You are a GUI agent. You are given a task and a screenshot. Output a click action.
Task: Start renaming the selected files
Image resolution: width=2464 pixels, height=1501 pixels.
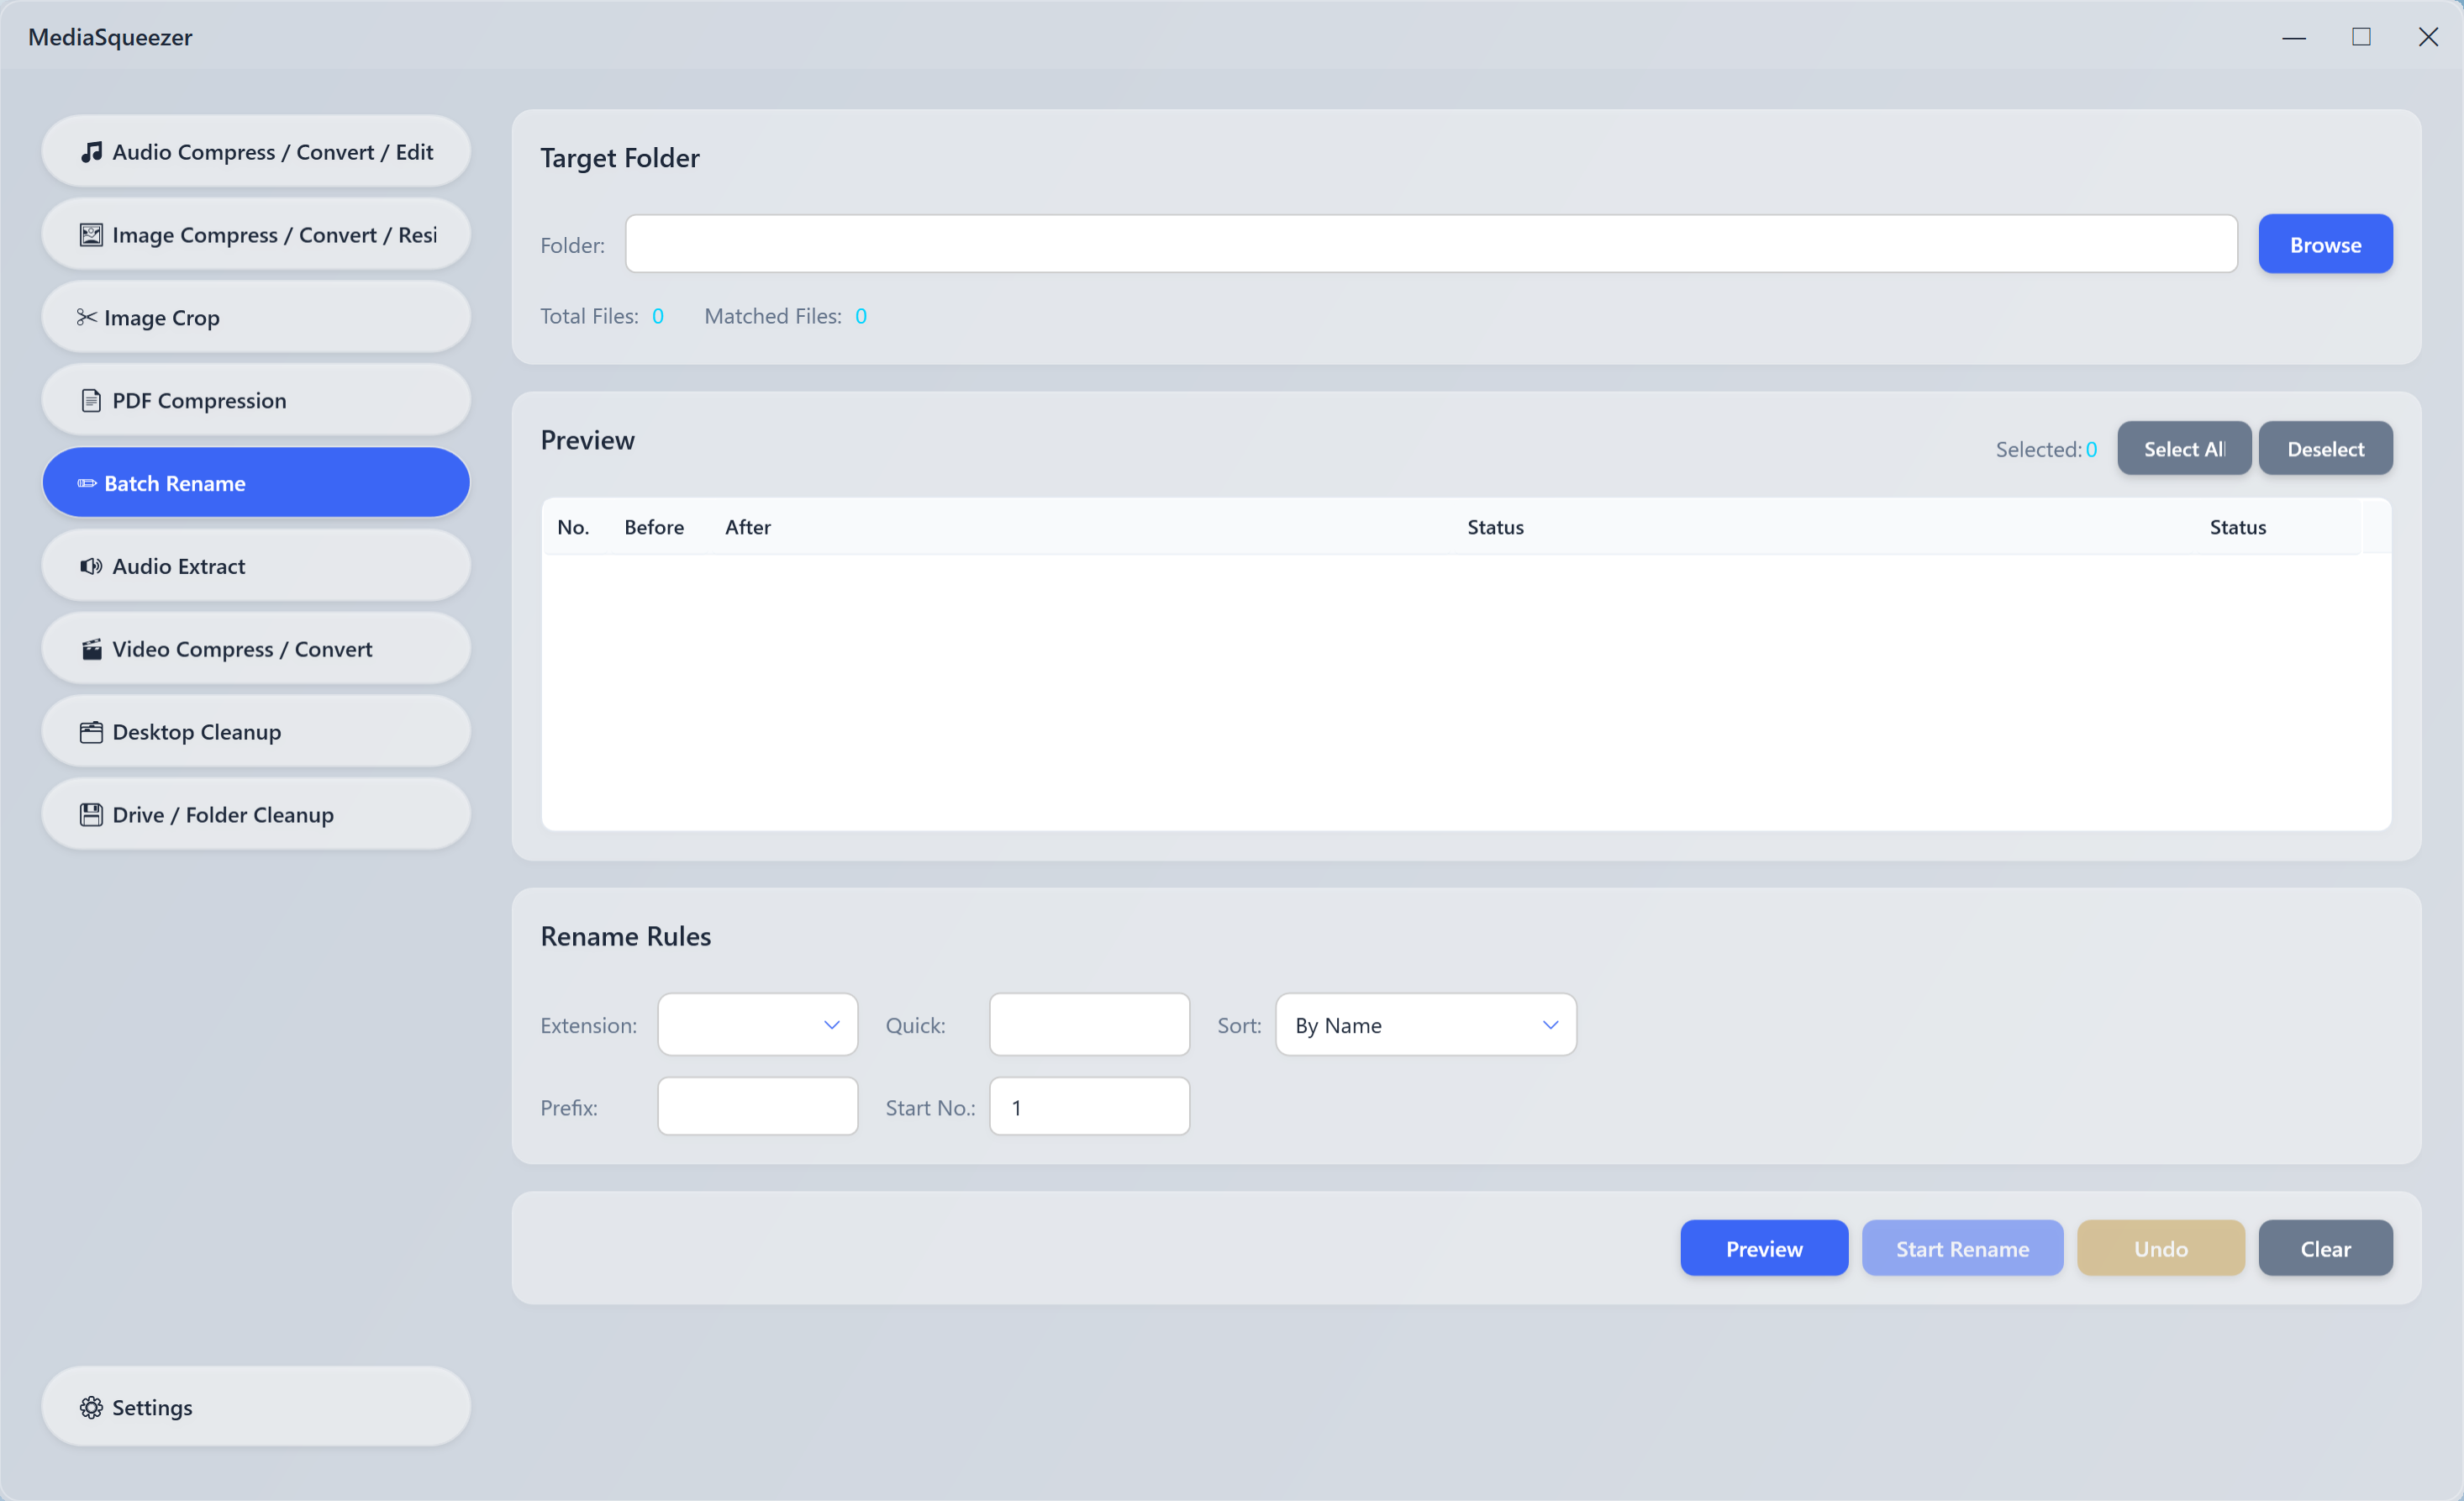(1962, 1248)
